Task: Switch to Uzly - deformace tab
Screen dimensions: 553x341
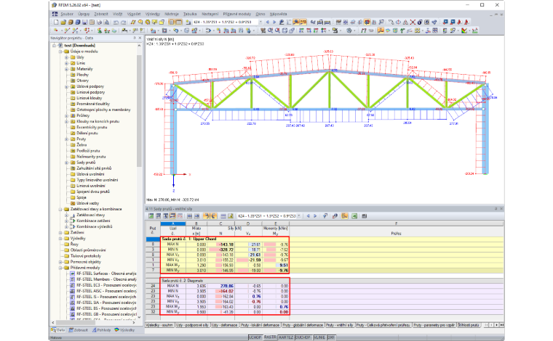Action: coord(224,325)
